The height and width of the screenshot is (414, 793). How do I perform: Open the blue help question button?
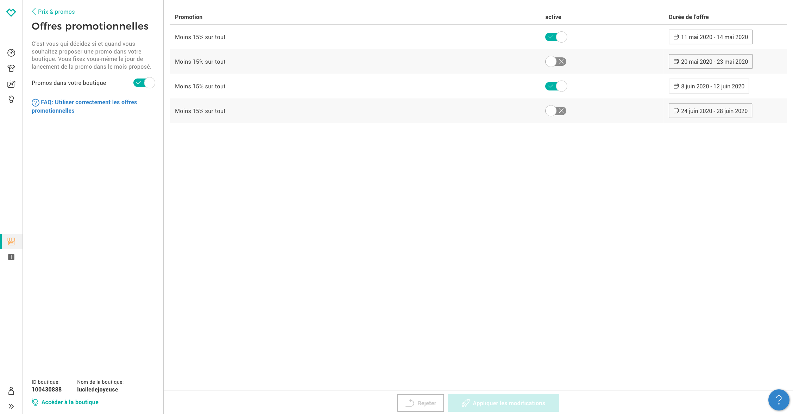(779, 400)
